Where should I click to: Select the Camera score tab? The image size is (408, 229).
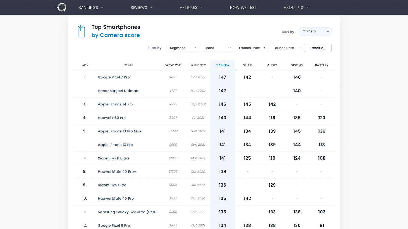coord(223,65)
